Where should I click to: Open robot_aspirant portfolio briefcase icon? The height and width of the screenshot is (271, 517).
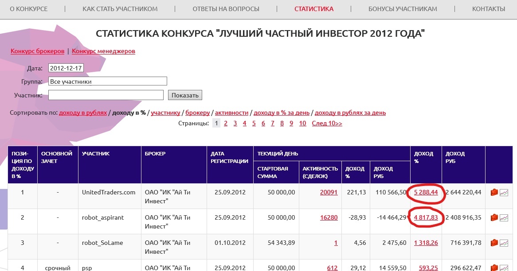(495, 217)
